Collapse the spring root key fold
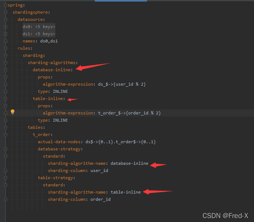Screen dimensions: 254x222 click(5, 5)
